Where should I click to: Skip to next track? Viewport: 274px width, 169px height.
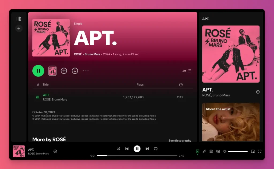coord(147,149)
